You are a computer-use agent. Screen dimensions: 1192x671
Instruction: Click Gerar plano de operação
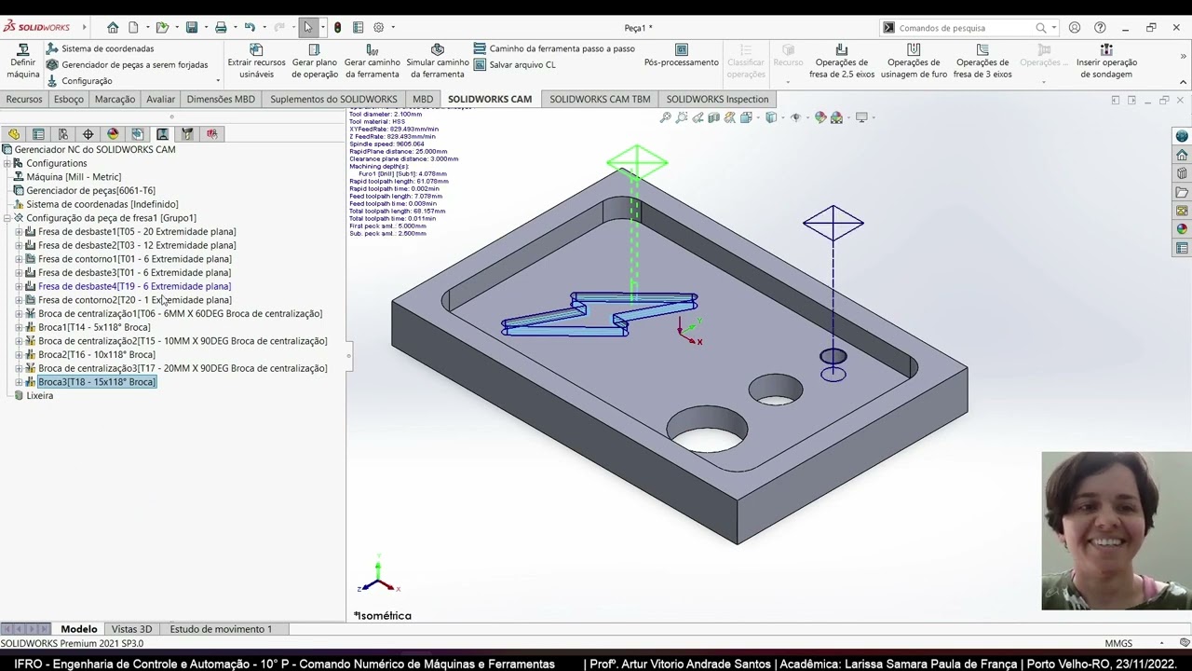click(314, 62)
